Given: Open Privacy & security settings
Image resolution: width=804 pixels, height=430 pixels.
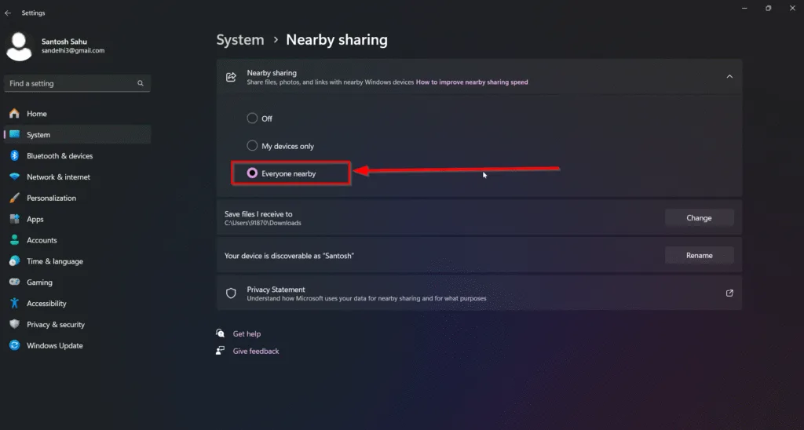Looking at the screenshot, I should (x=77, y=324).
